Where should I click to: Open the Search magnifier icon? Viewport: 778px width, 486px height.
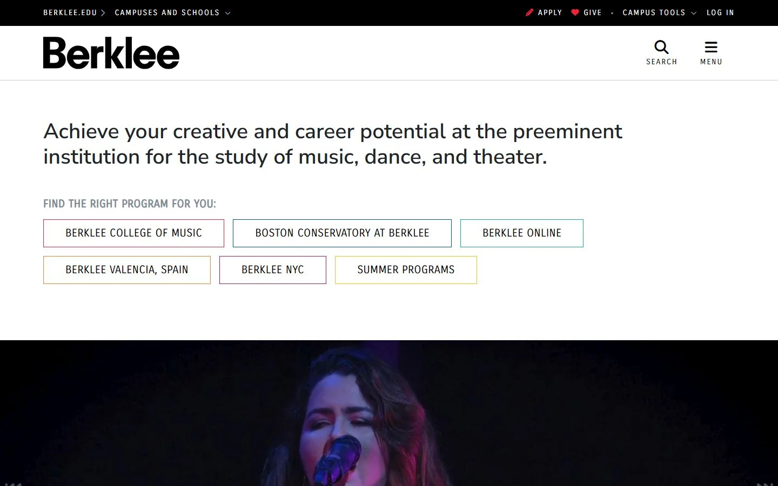[x=661, y=47]
